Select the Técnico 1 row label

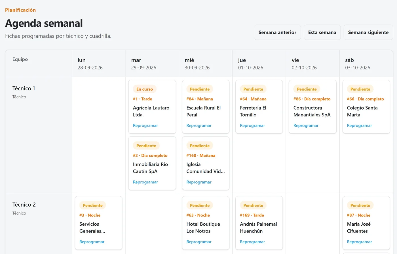click(x=24, y=88)
